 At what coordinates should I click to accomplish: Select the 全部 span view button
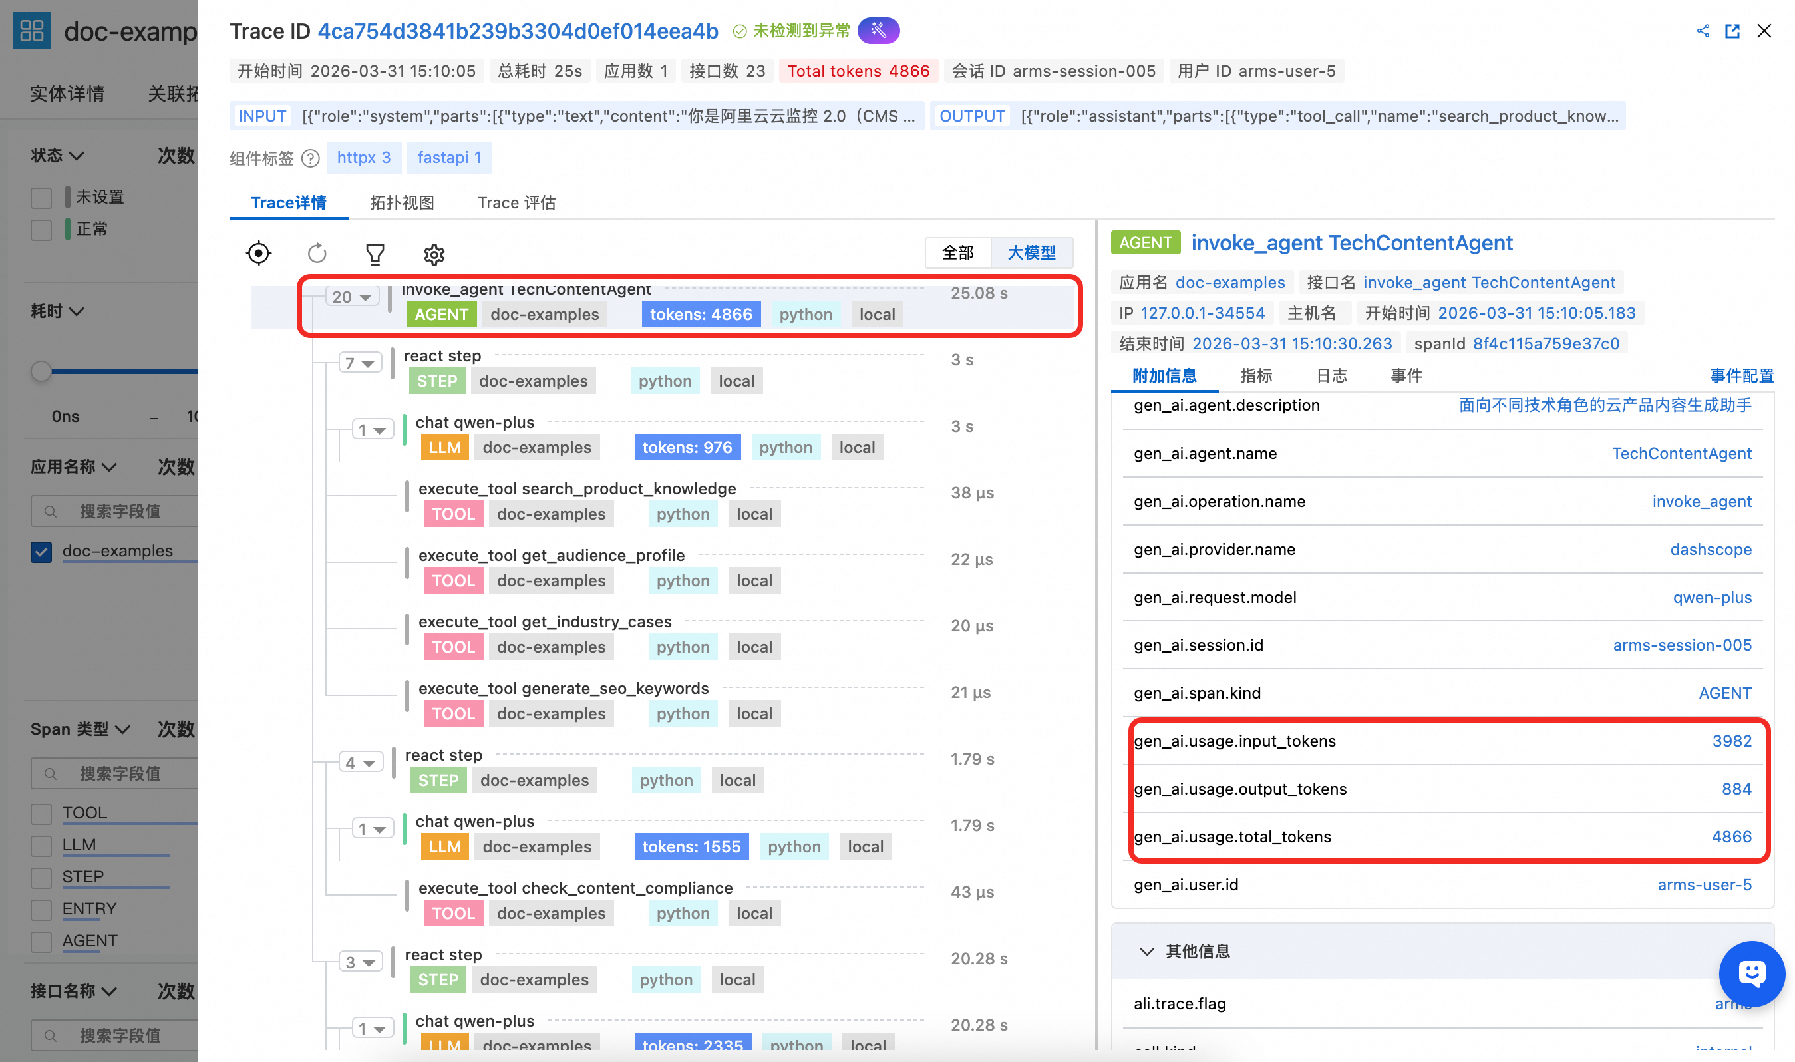957,253
